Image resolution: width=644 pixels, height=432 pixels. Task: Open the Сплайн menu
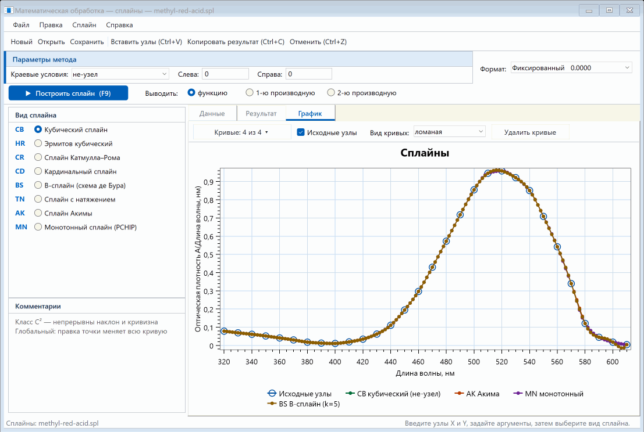click(x=84, y=25)
